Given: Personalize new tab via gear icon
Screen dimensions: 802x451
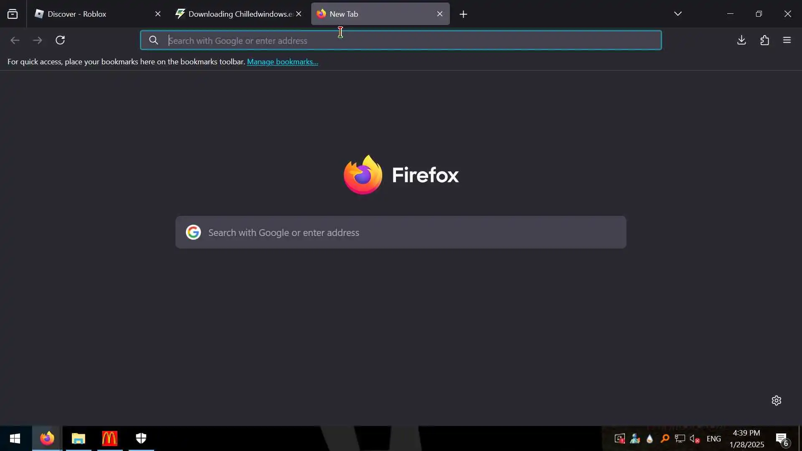Looking at the screenshot, I should [x=776, y=400].
